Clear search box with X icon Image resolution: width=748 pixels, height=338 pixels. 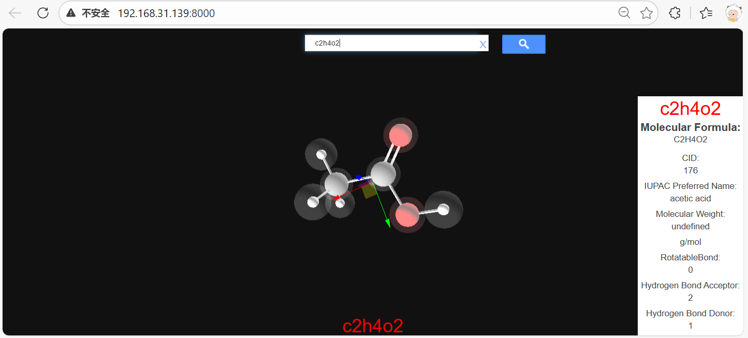482,45
